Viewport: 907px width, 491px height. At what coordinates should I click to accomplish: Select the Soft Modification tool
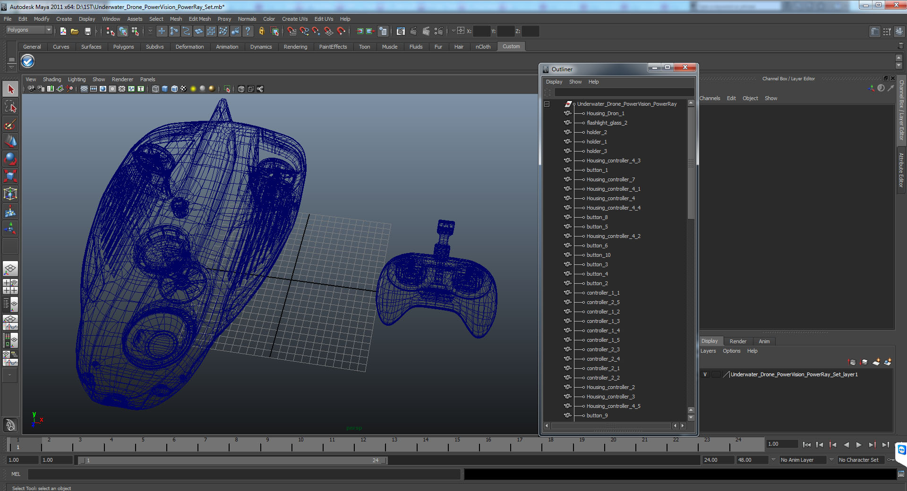point(10,212)
